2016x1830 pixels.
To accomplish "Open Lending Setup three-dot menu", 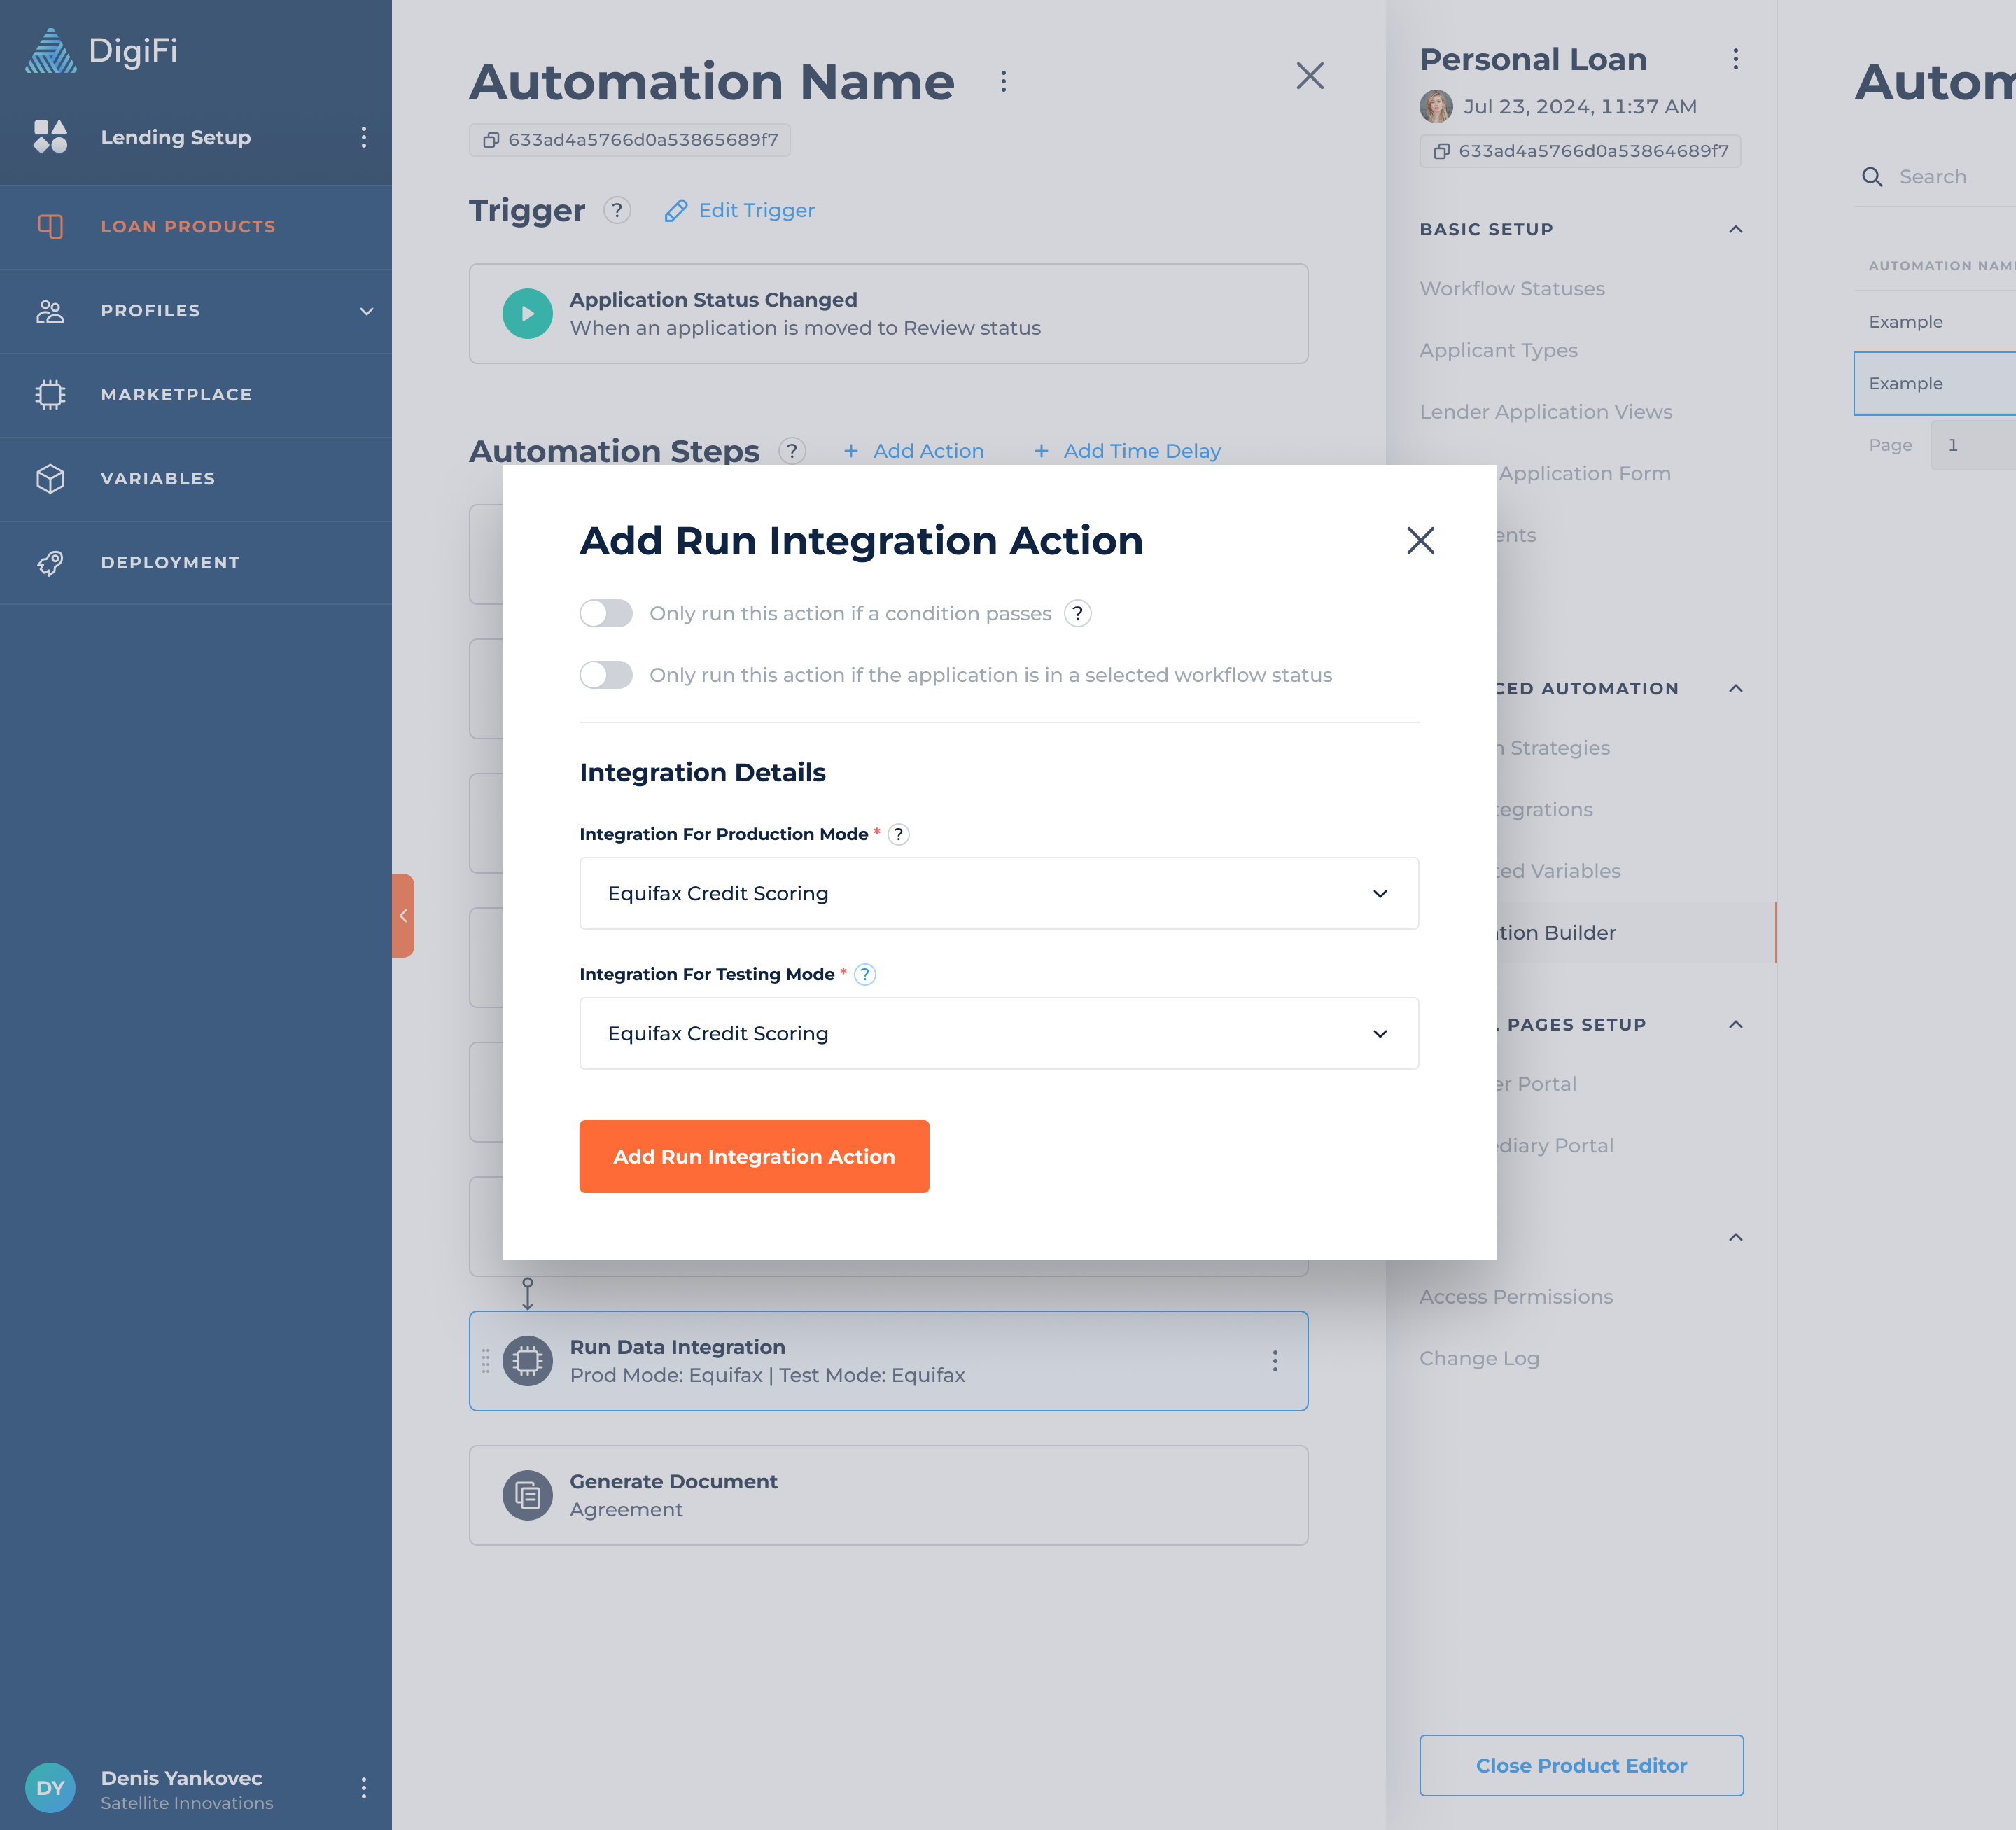I will [363, 137].
